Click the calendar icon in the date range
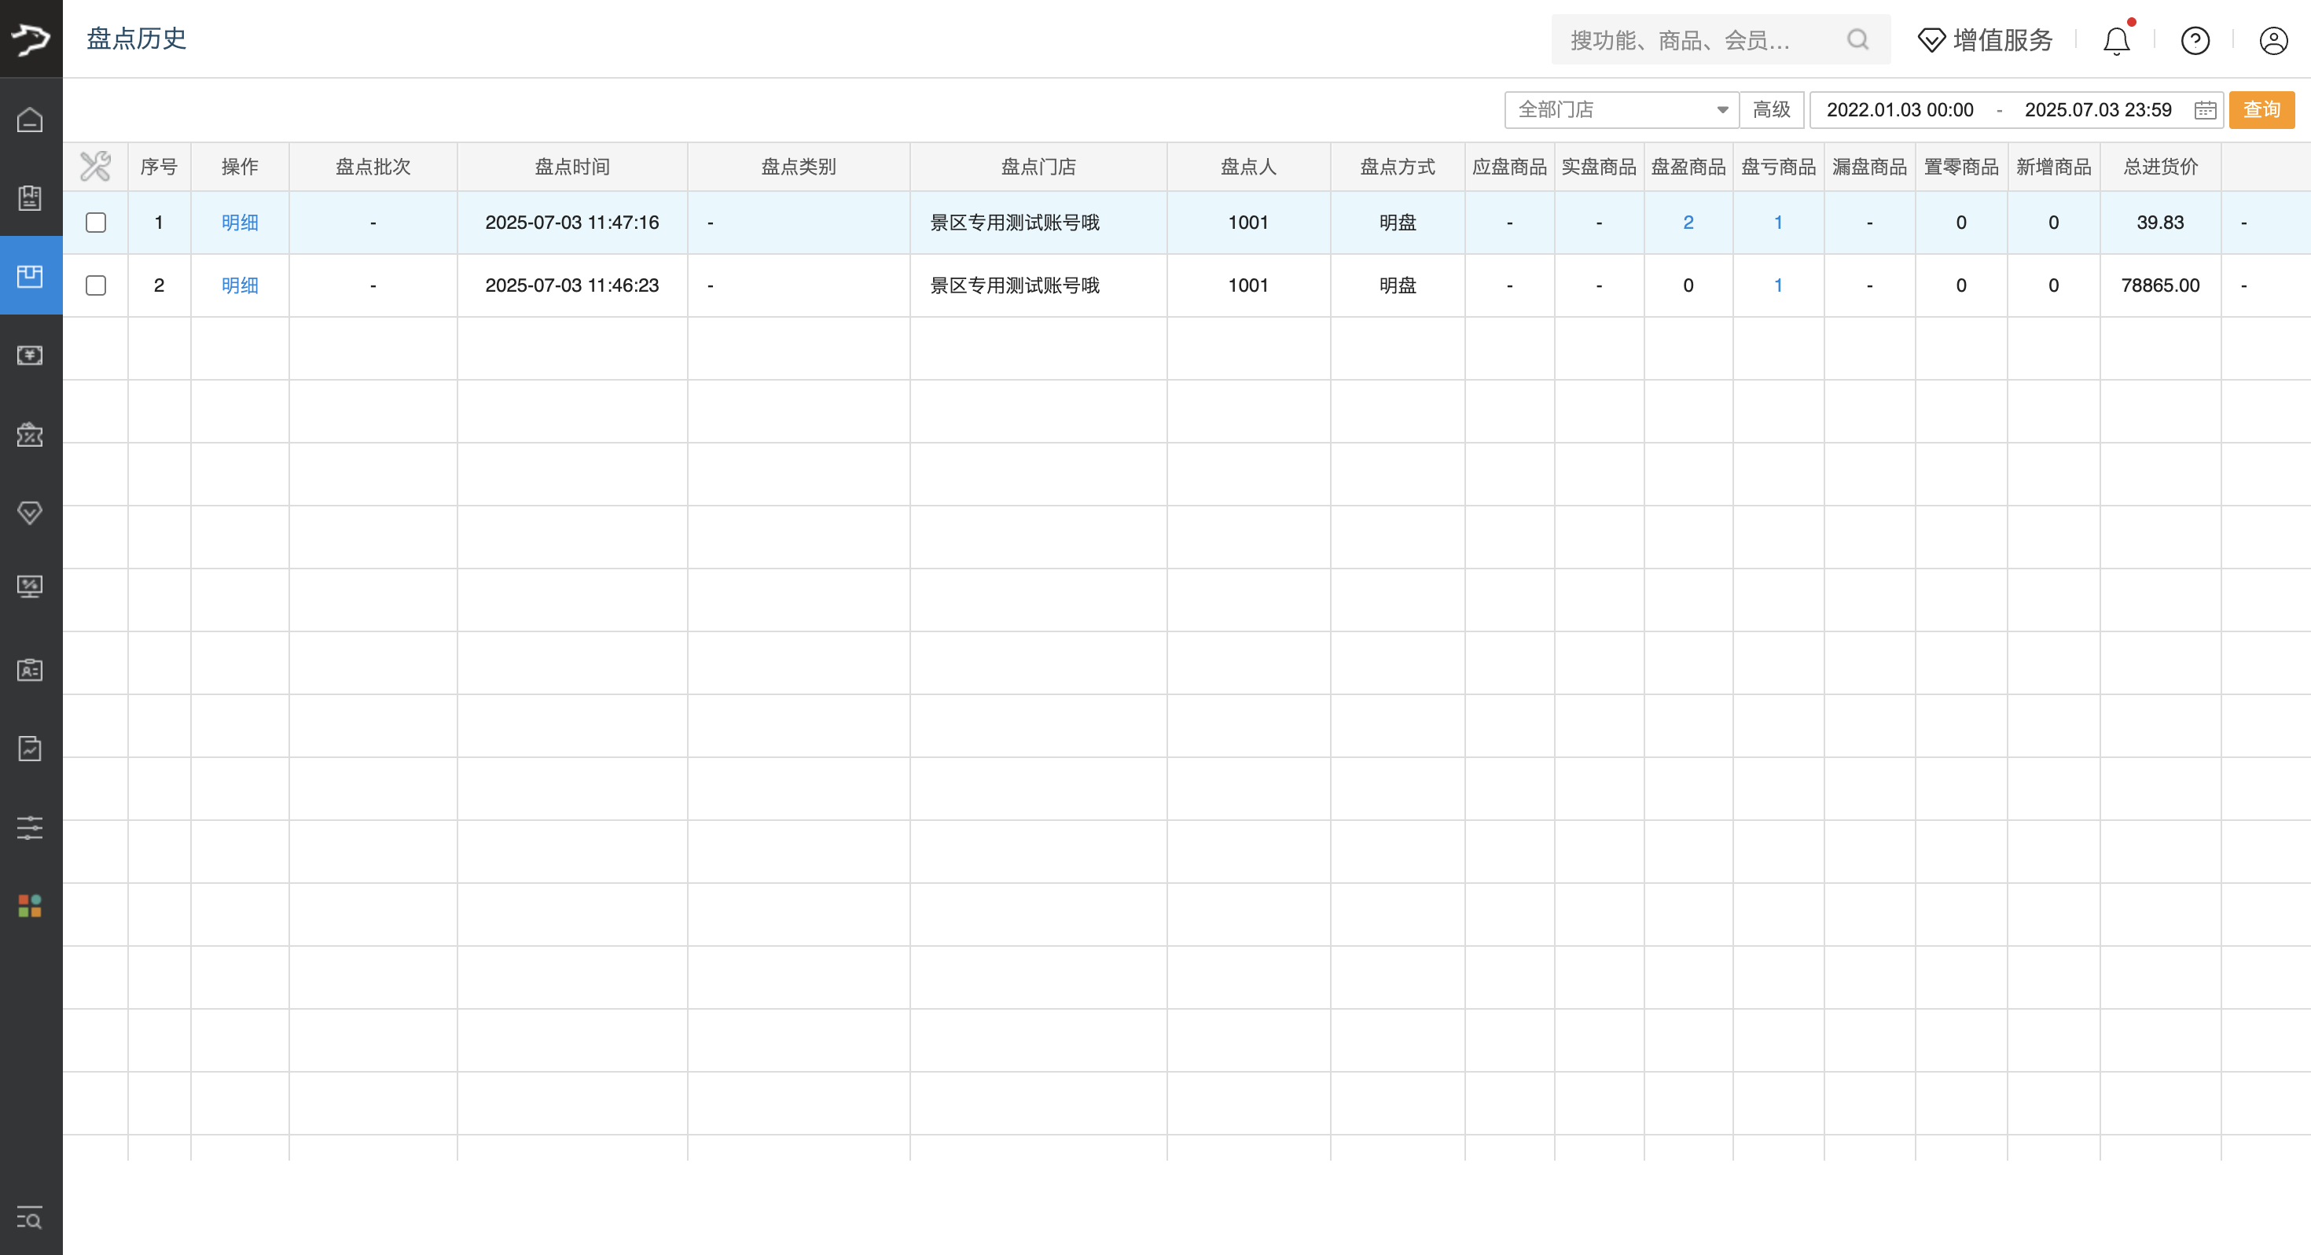Image resolution: width=2311 pixels, height=1255 pixels. click(2205, 110)
